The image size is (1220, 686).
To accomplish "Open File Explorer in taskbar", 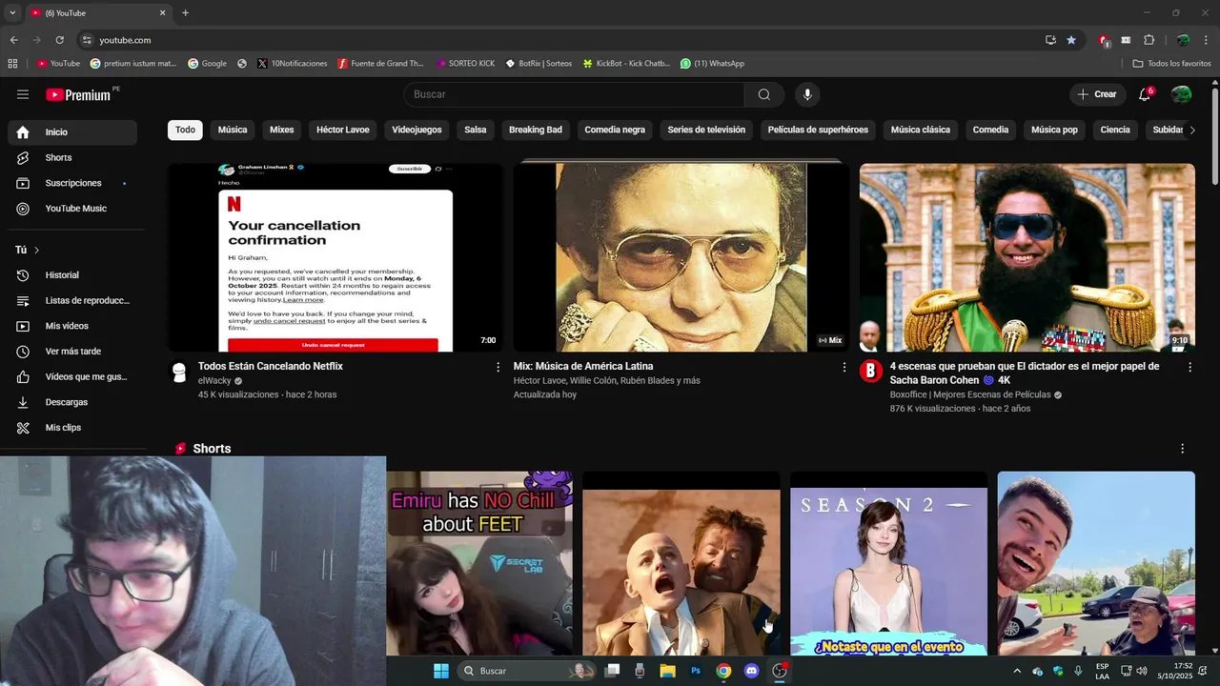I will (x=668, y=671).
